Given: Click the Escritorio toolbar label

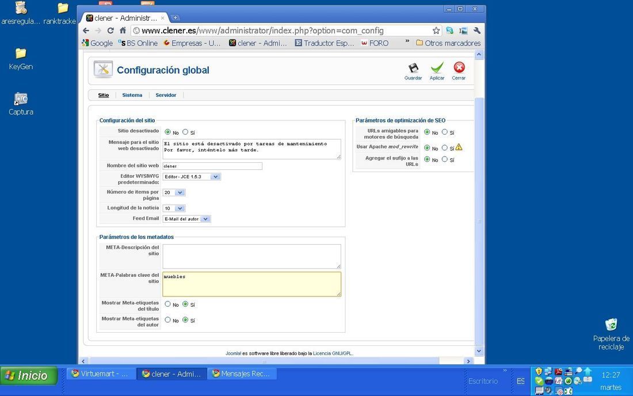Looking at the screenshot, I should point(483,381).
